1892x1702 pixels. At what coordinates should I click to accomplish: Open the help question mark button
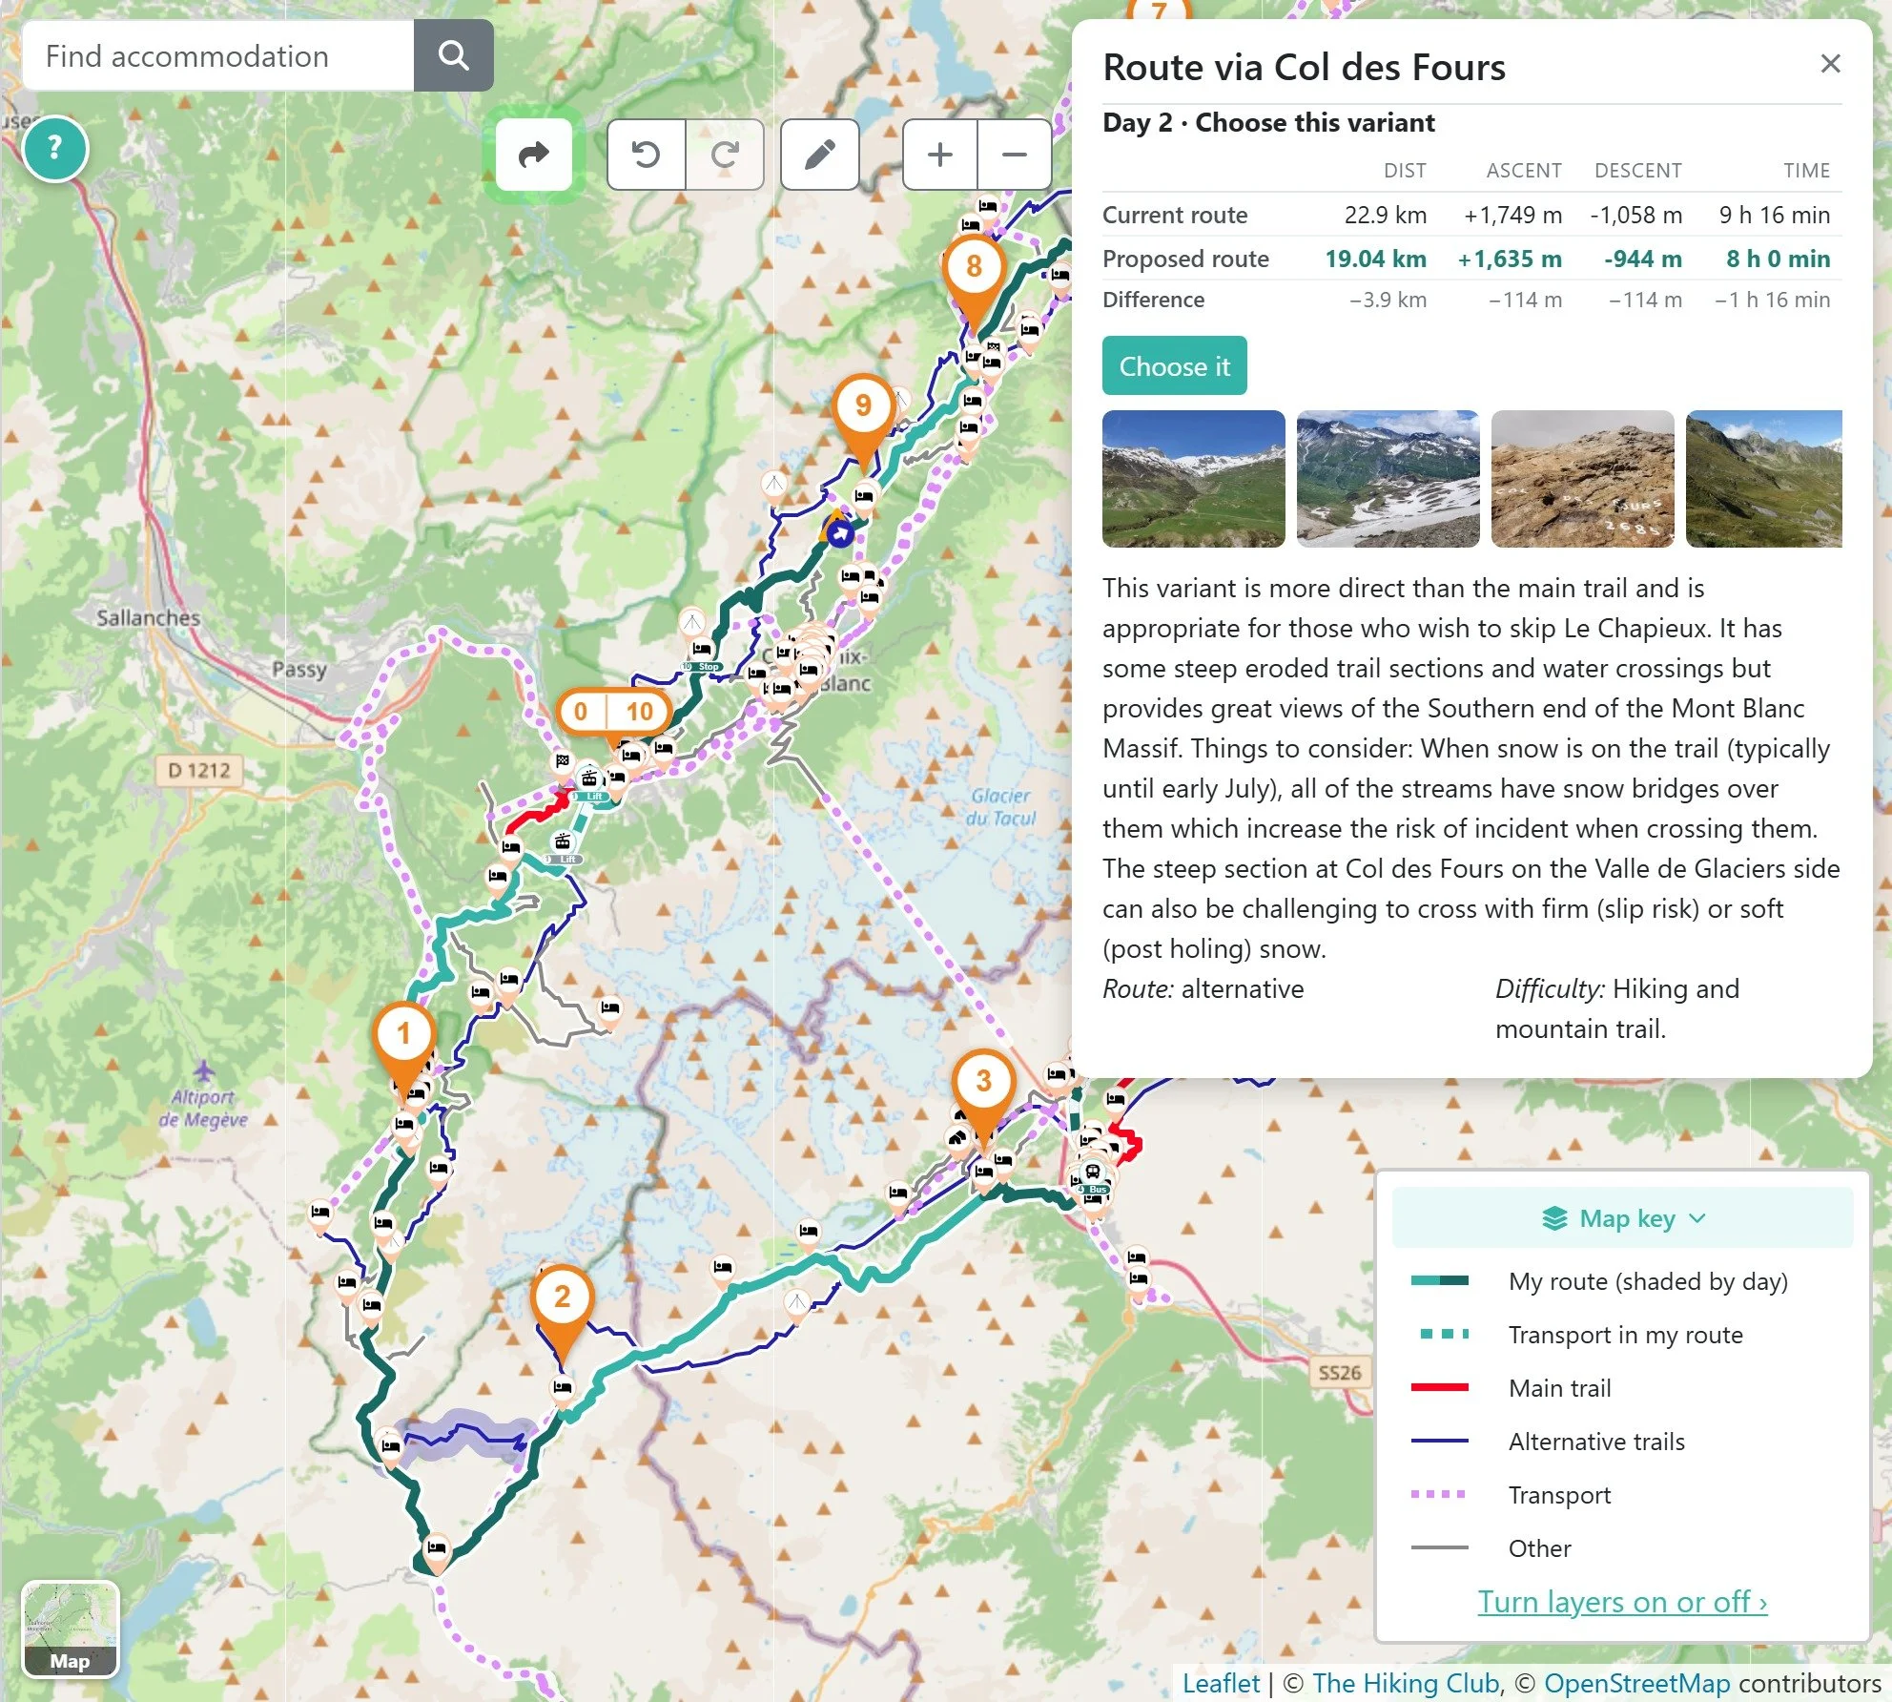click(x=55, y=148)
